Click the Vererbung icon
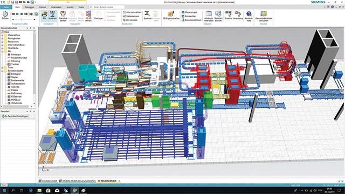This screenshot has height=194, width=345. click(238, 15)
